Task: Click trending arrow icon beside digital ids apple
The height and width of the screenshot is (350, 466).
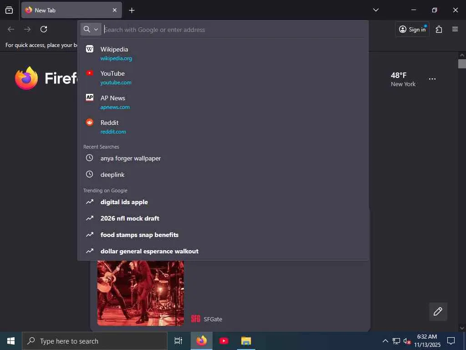Action: click(x=90, y=202)
